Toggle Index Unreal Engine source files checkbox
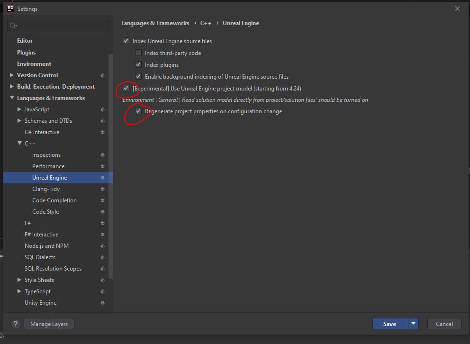 [126, 41]
